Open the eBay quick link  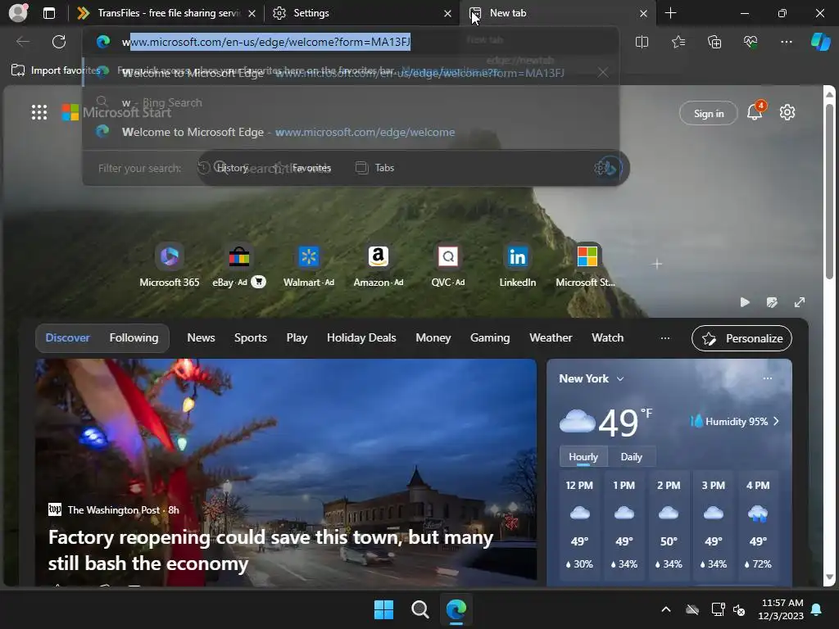coord(238,266)
